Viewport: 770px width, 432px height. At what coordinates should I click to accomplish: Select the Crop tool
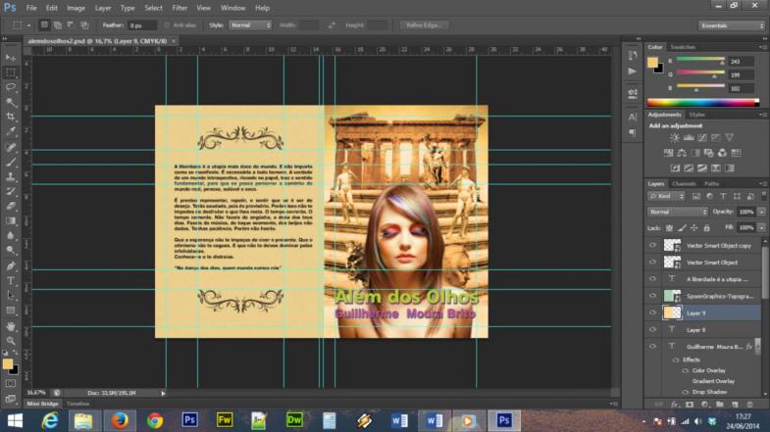coord(11,117)
